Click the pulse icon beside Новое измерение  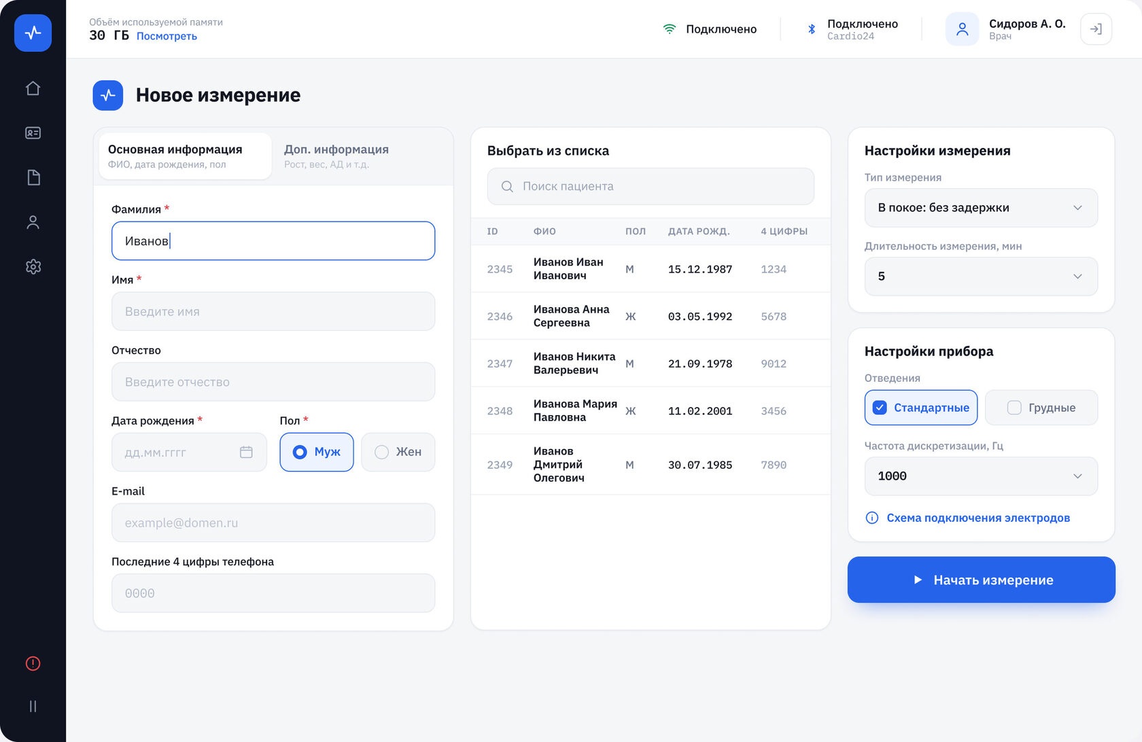tap(108, 95)
